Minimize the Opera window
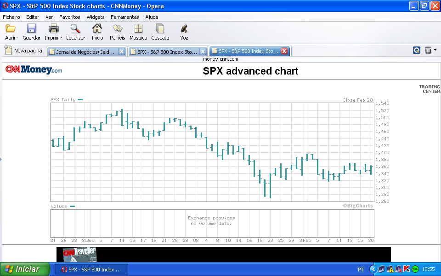Screen dimensions: 441x276 pyautogui.click(x=414, y=6)
